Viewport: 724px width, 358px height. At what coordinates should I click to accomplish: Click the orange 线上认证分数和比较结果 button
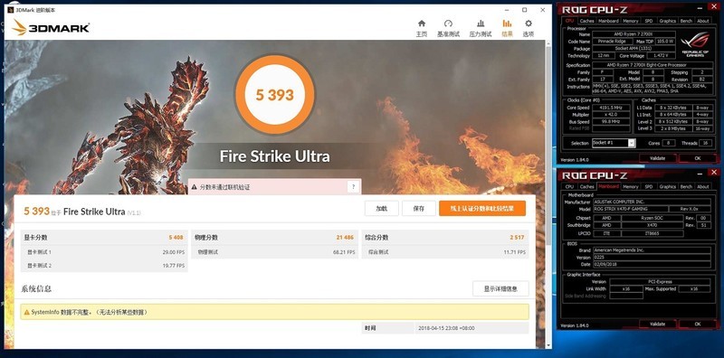click(482, 209)
